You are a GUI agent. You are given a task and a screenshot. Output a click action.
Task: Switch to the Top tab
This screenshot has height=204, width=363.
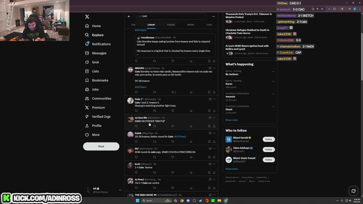pos(133,25)
